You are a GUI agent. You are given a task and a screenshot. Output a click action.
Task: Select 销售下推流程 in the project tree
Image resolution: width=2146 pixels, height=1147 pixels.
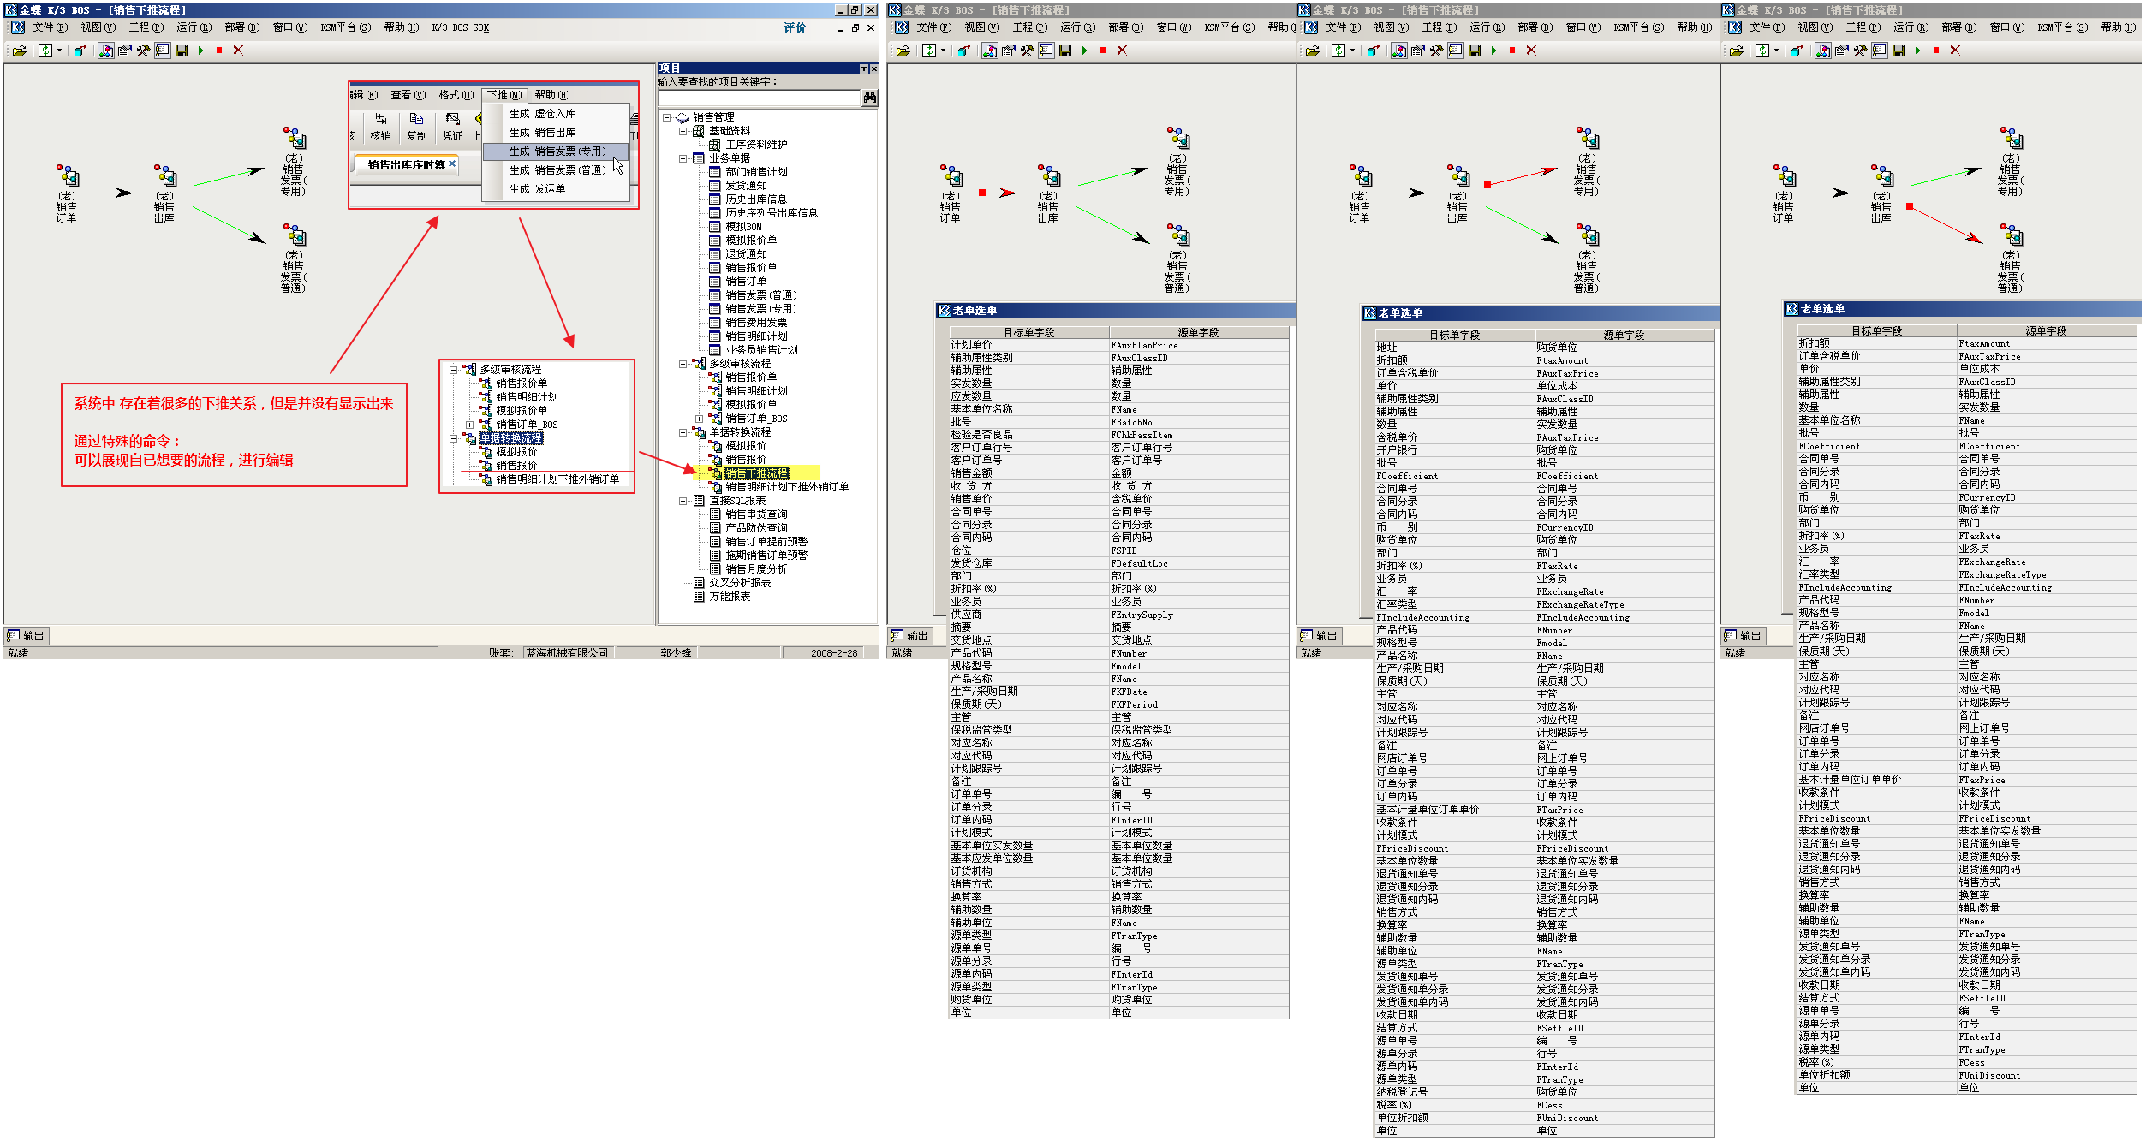point(756,473)
